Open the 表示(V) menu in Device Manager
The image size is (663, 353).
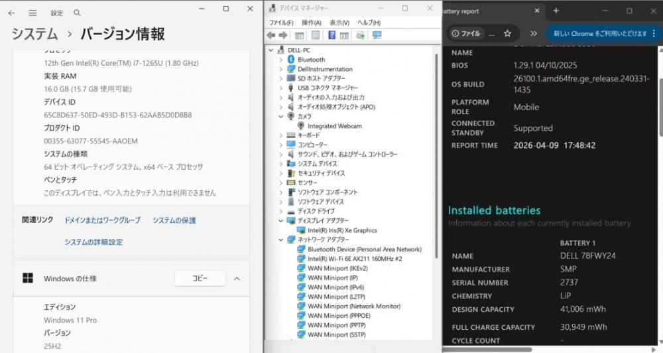coord(339,23)
